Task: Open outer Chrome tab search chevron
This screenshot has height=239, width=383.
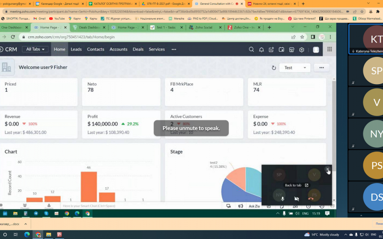Action: coord(368,3)
